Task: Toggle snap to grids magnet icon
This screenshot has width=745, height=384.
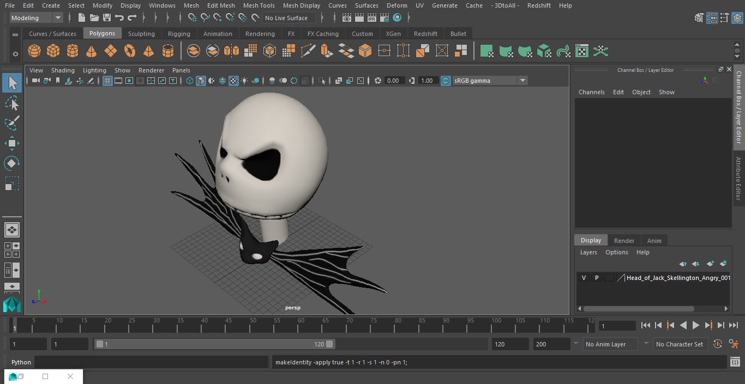Action: [192, 18]
